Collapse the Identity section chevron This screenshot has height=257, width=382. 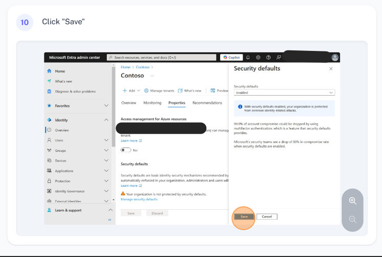coord(106,120)
